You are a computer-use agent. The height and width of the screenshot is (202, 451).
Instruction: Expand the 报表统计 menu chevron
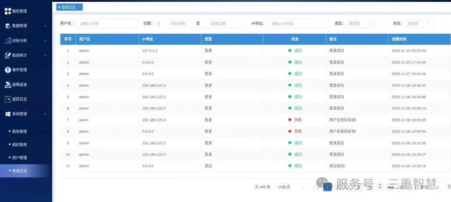click(45, 55)
